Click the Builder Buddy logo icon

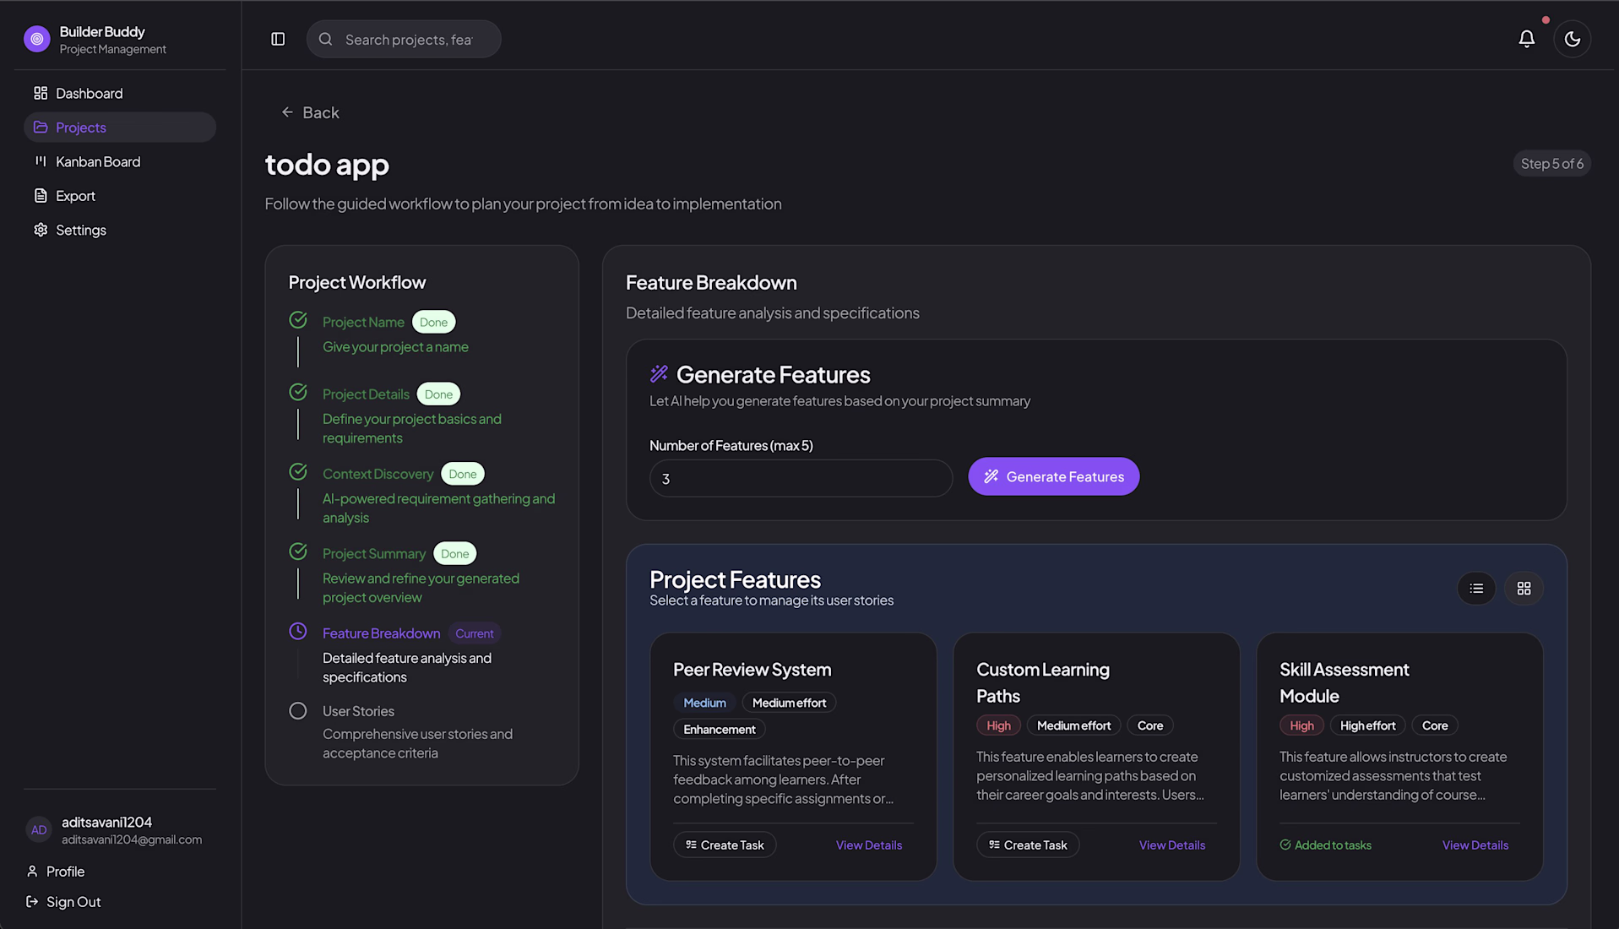(37, 39)
